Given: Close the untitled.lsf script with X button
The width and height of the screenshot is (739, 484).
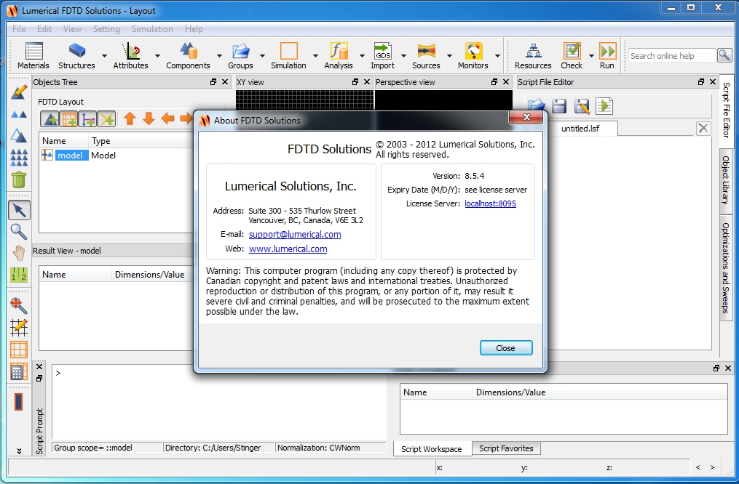Looking at the screenshot, I should click(703, 128).
